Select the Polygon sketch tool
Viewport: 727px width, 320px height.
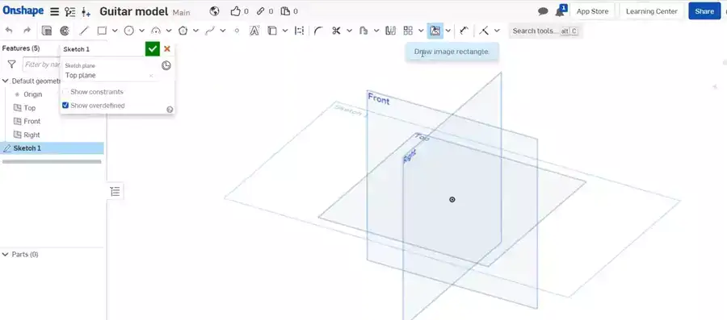pos(183,31)
